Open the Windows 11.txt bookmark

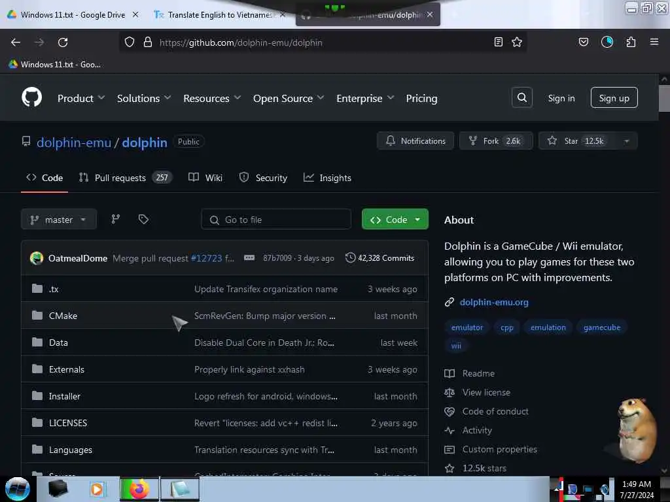(55, 65)
